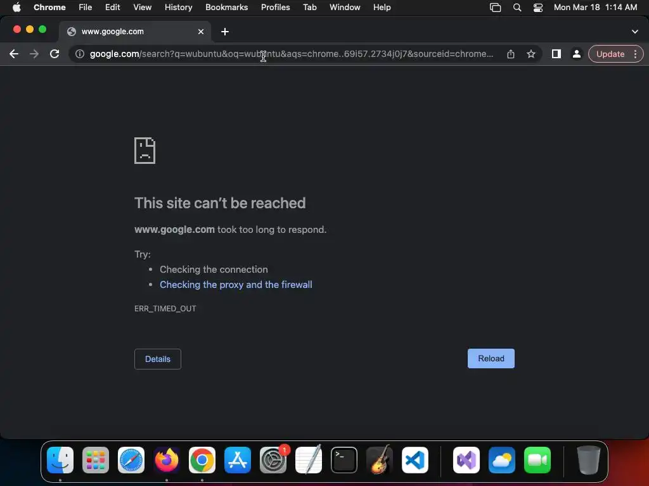This screenshot has height=486, width=649.
Task: Open Launchpad from the Dock
Action: (x=96, y=460)
